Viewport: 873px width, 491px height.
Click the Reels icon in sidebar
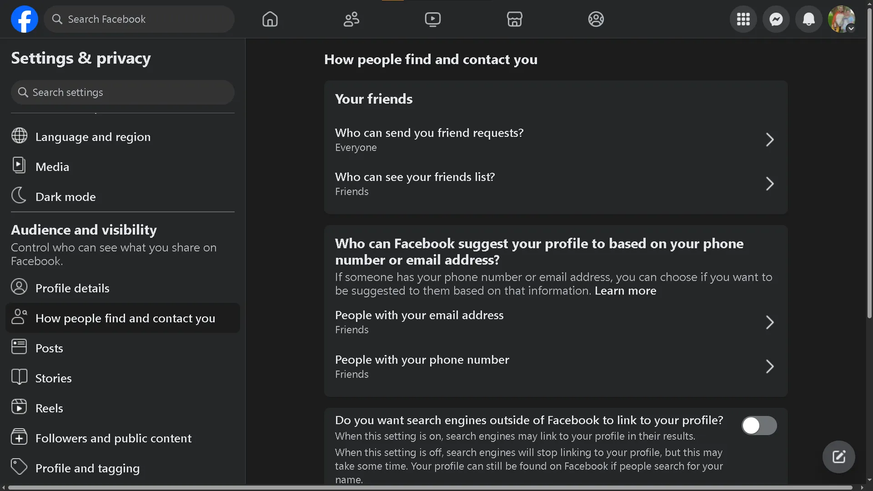click(19, 407)
